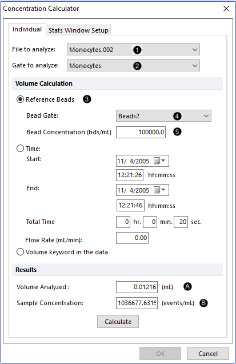This screenshot has width=236, height=364.
Task: Click the Sample Concentration label
Action: point(50,303)
